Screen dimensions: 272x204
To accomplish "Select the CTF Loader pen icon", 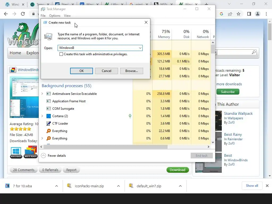I will pos(49,124).
